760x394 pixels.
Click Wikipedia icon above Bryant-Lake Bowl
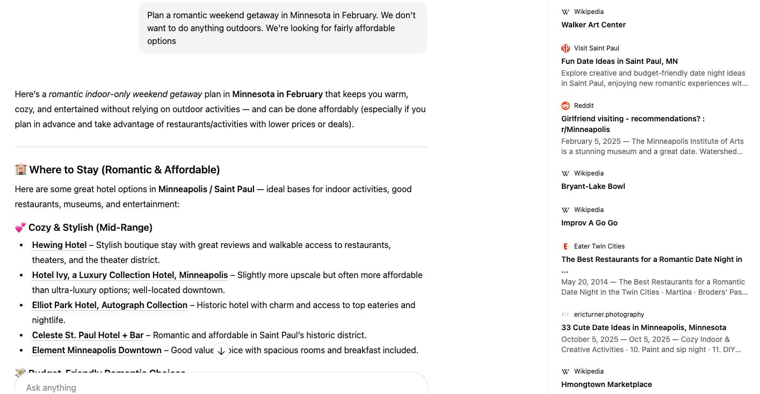pyautogui.click(x=566, y=173)
